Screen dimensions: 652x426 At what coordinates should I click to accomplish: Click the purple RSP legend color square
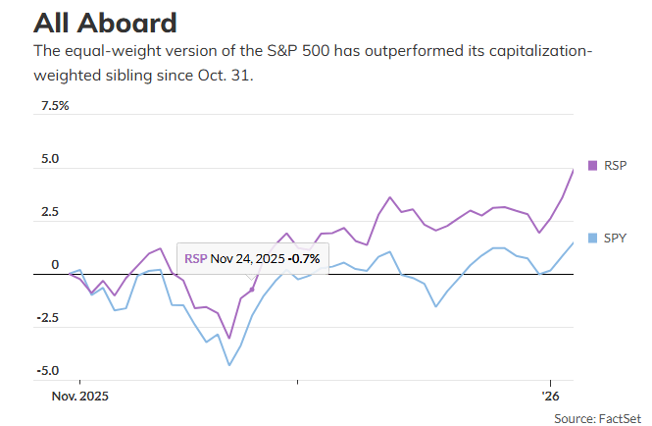click(x=591, y=164)
